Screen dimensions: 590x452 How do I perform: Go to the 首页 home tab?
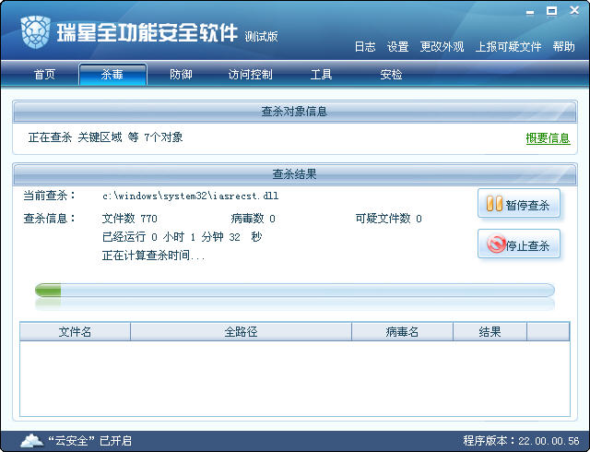(44, 74)
